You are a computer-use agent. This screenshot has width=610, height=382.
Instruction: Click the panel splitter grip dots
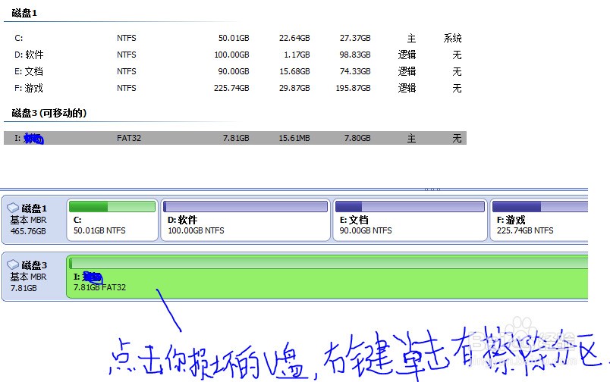(432, 189)
